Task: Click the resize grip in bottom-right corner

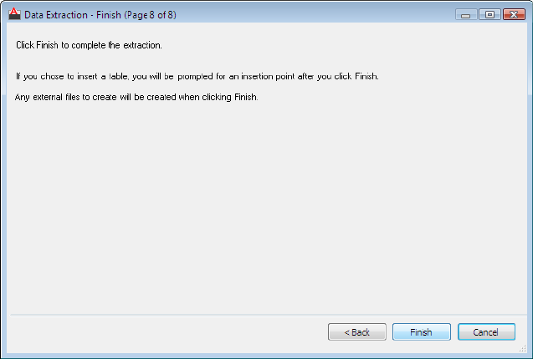Action: coord(524,350)
